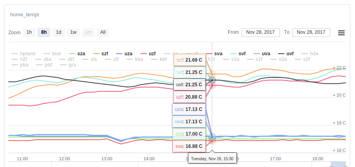Click sva 16.88 C tooltip label

click(x=189, y=146)
